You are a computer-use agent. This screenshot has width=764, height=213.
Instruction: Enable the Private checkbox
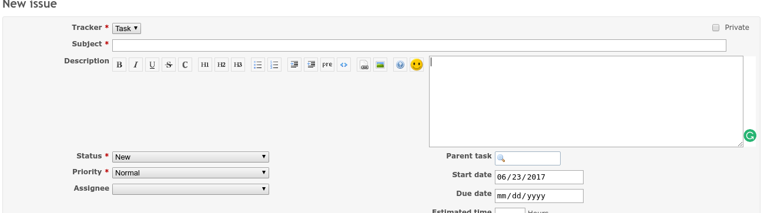coord(716,28)
